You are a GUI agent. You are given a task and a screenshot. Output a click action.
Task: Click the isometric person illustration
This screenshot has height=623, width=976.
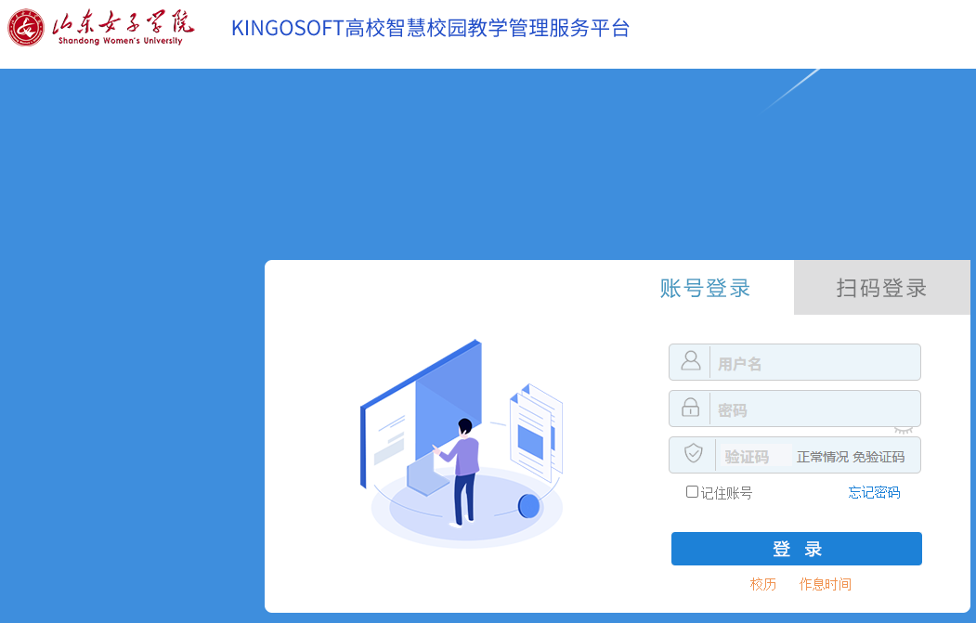pyautogui.click(x=461, y=472)
